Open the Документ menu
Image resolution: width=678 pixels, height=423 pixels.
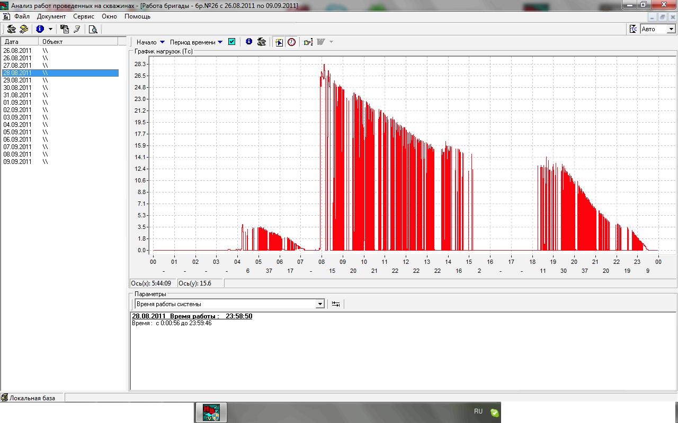pyautogui.click(x=51, y=16)
